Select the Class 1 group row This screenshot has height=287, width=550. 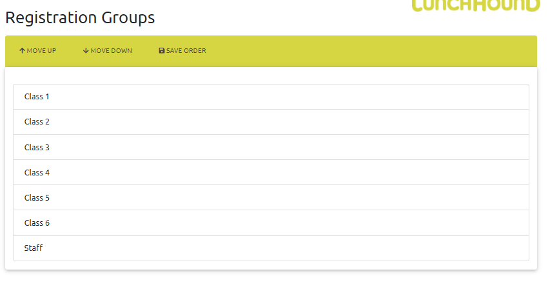(x=271, y=97)
